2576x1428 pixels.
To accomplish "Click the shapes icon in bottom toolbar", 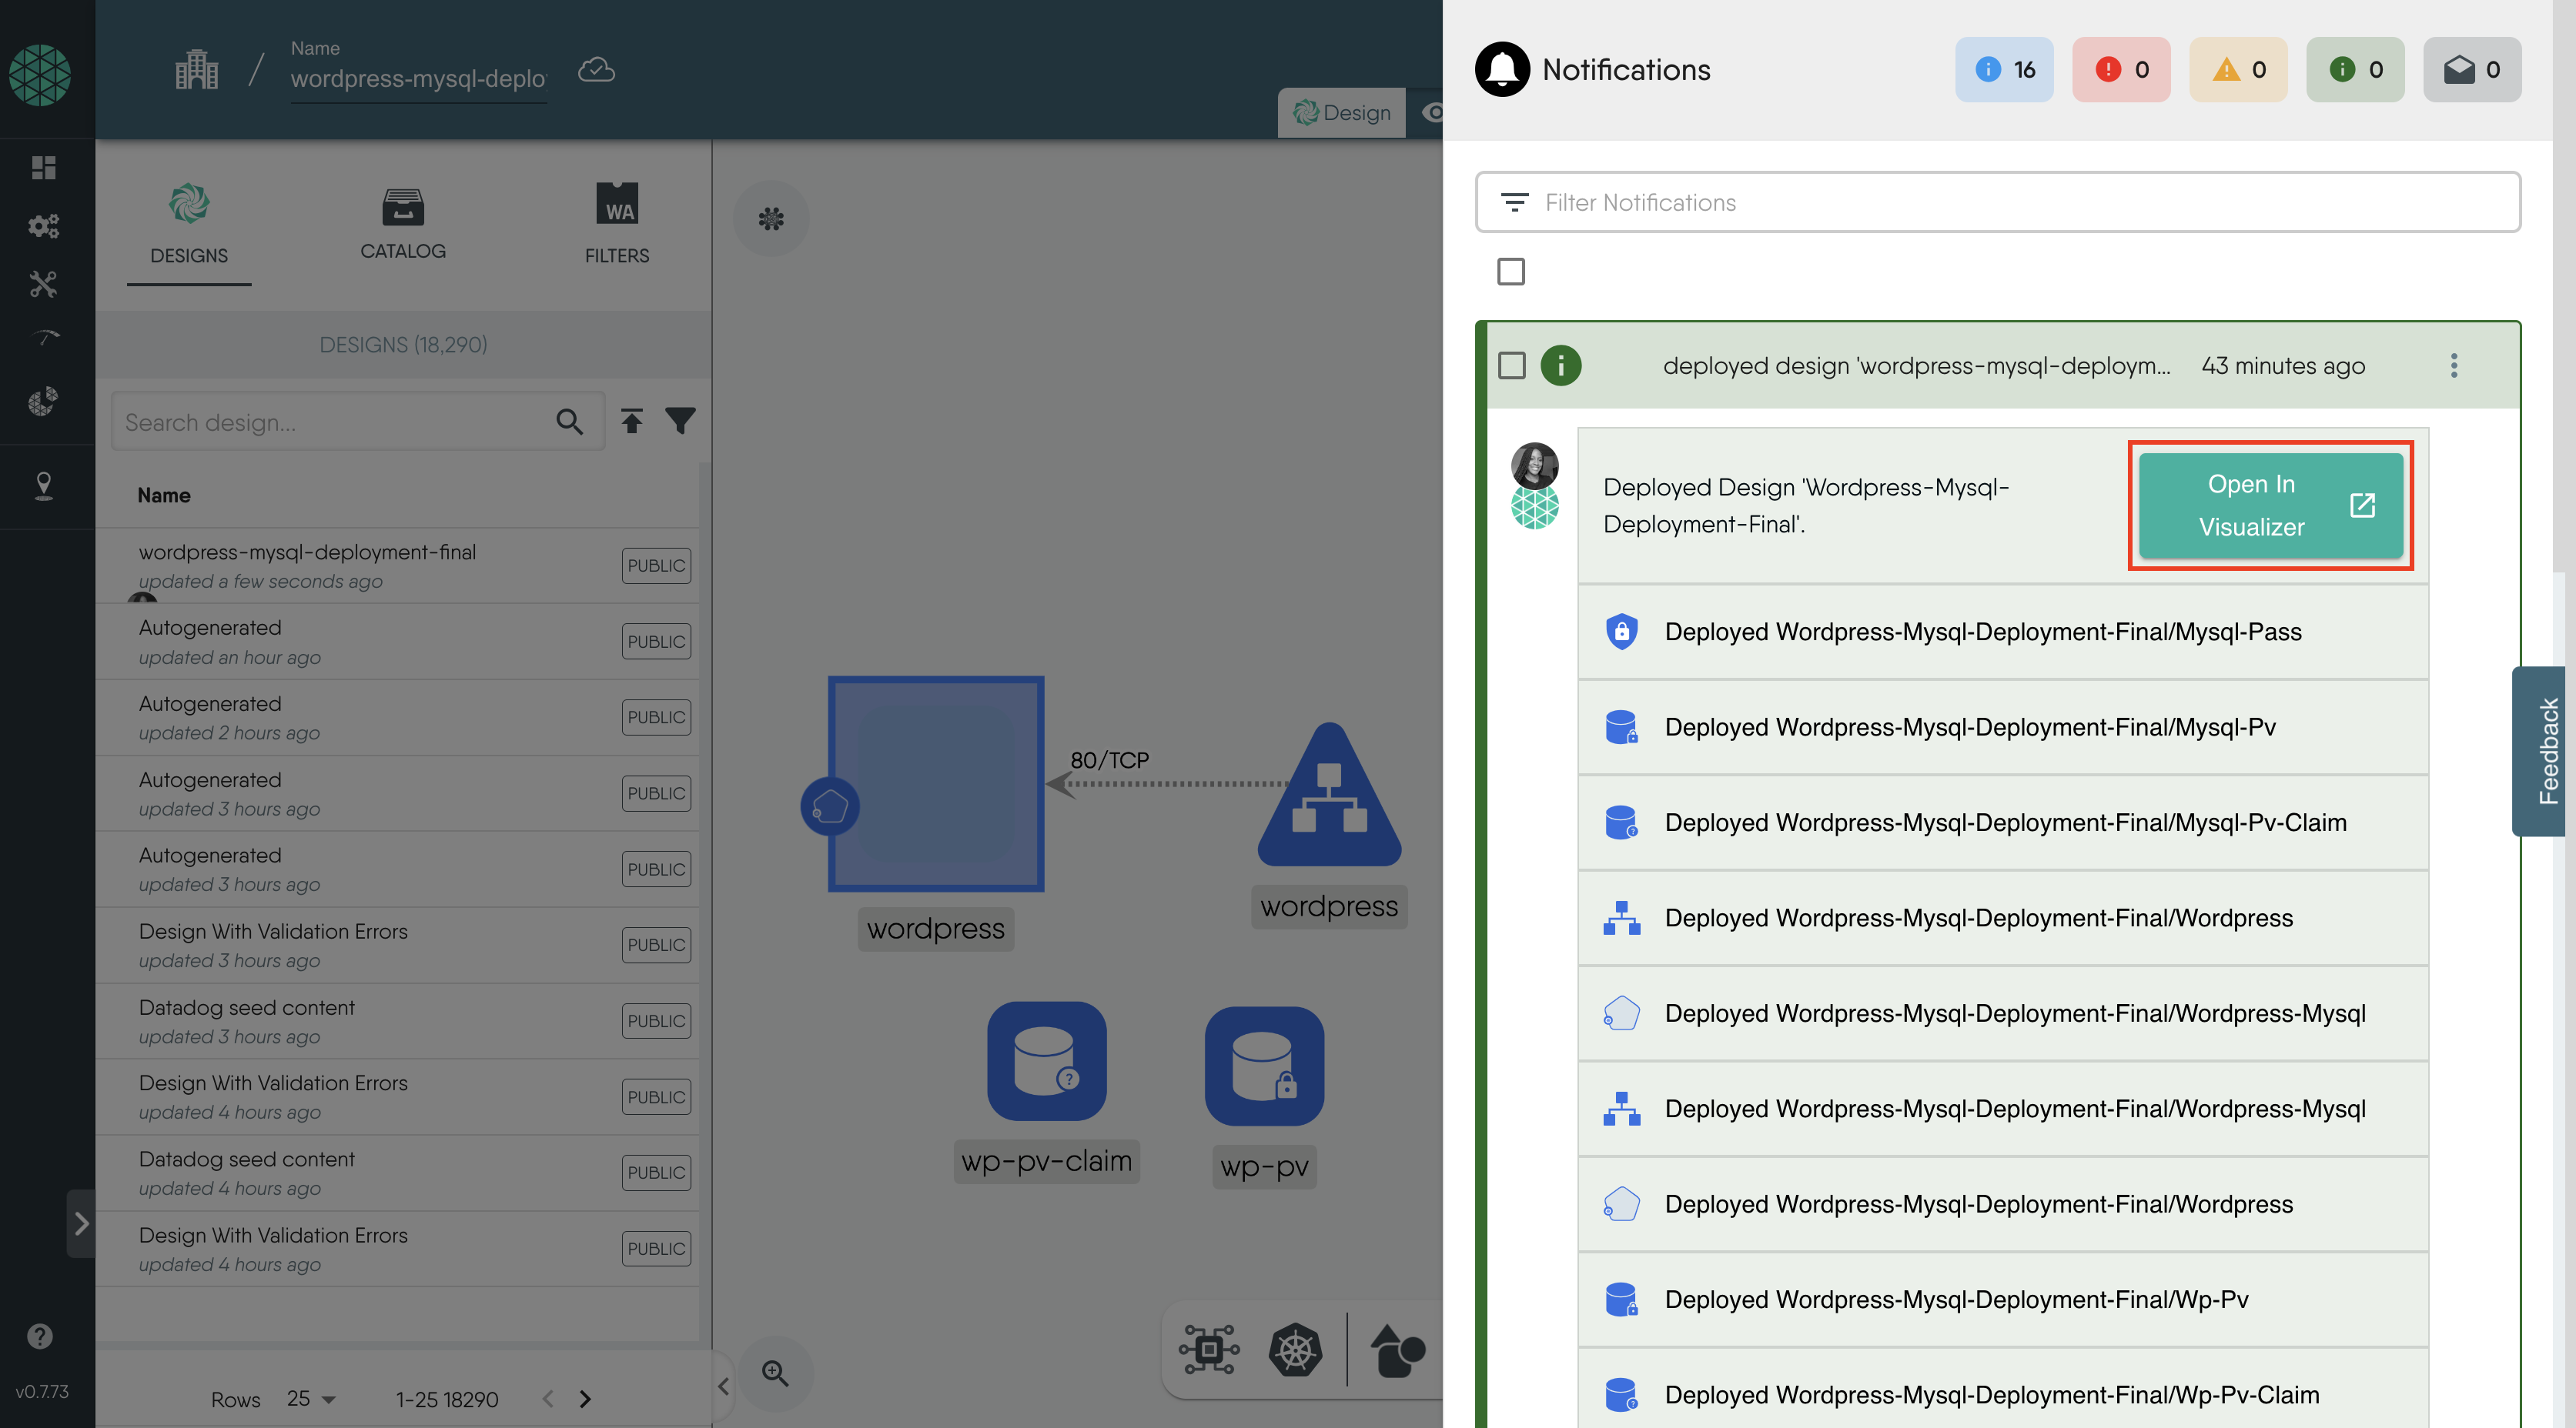I will coord(1396,1350).
